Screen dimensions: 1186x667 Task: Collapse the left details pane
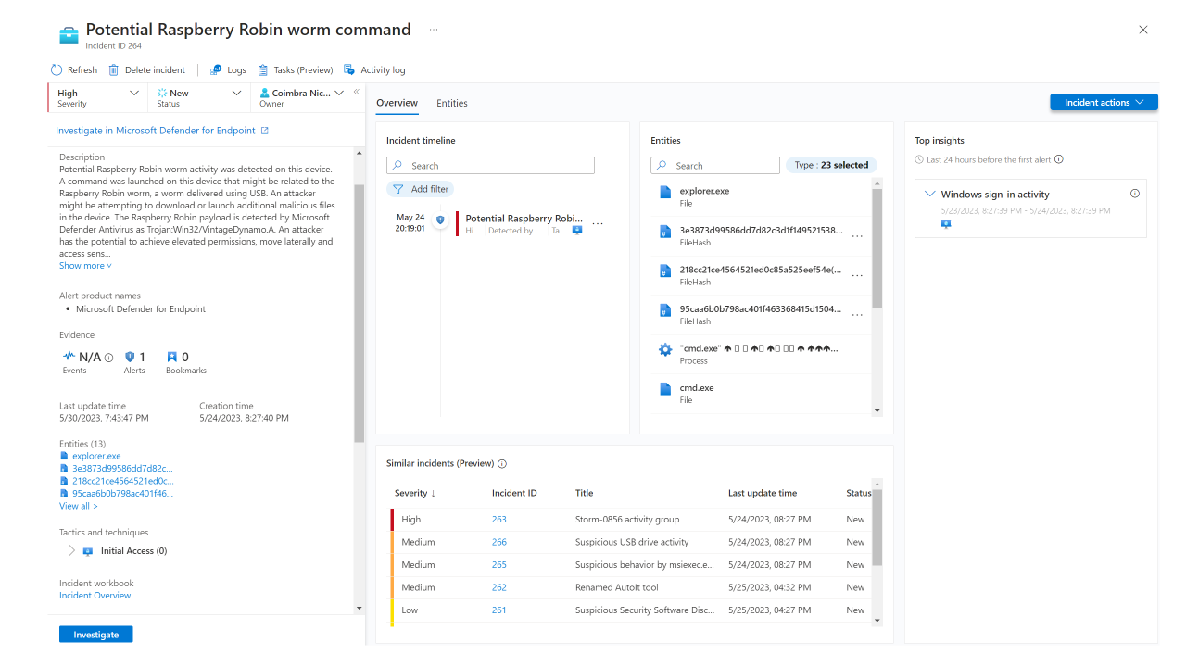[x=356, y=92]
